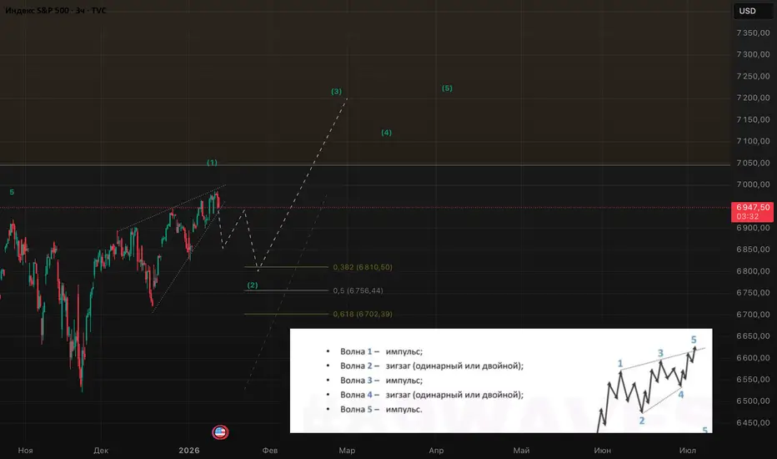Click the US flag economic event icon
This screenshot has height=459, width=777.
pos(220,432)
